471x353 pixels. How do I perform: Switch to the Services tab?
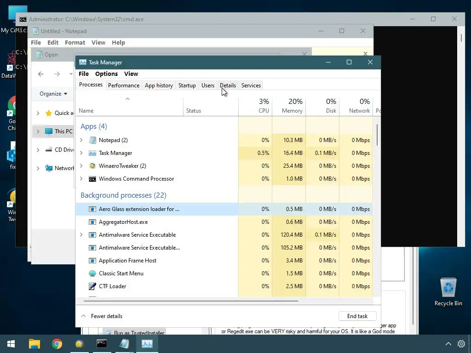pos(251,85)
